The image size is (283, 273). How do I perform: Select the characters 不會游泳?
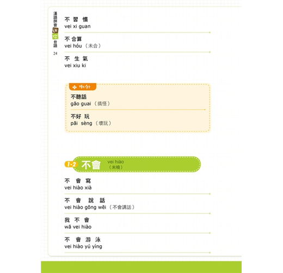83,240
